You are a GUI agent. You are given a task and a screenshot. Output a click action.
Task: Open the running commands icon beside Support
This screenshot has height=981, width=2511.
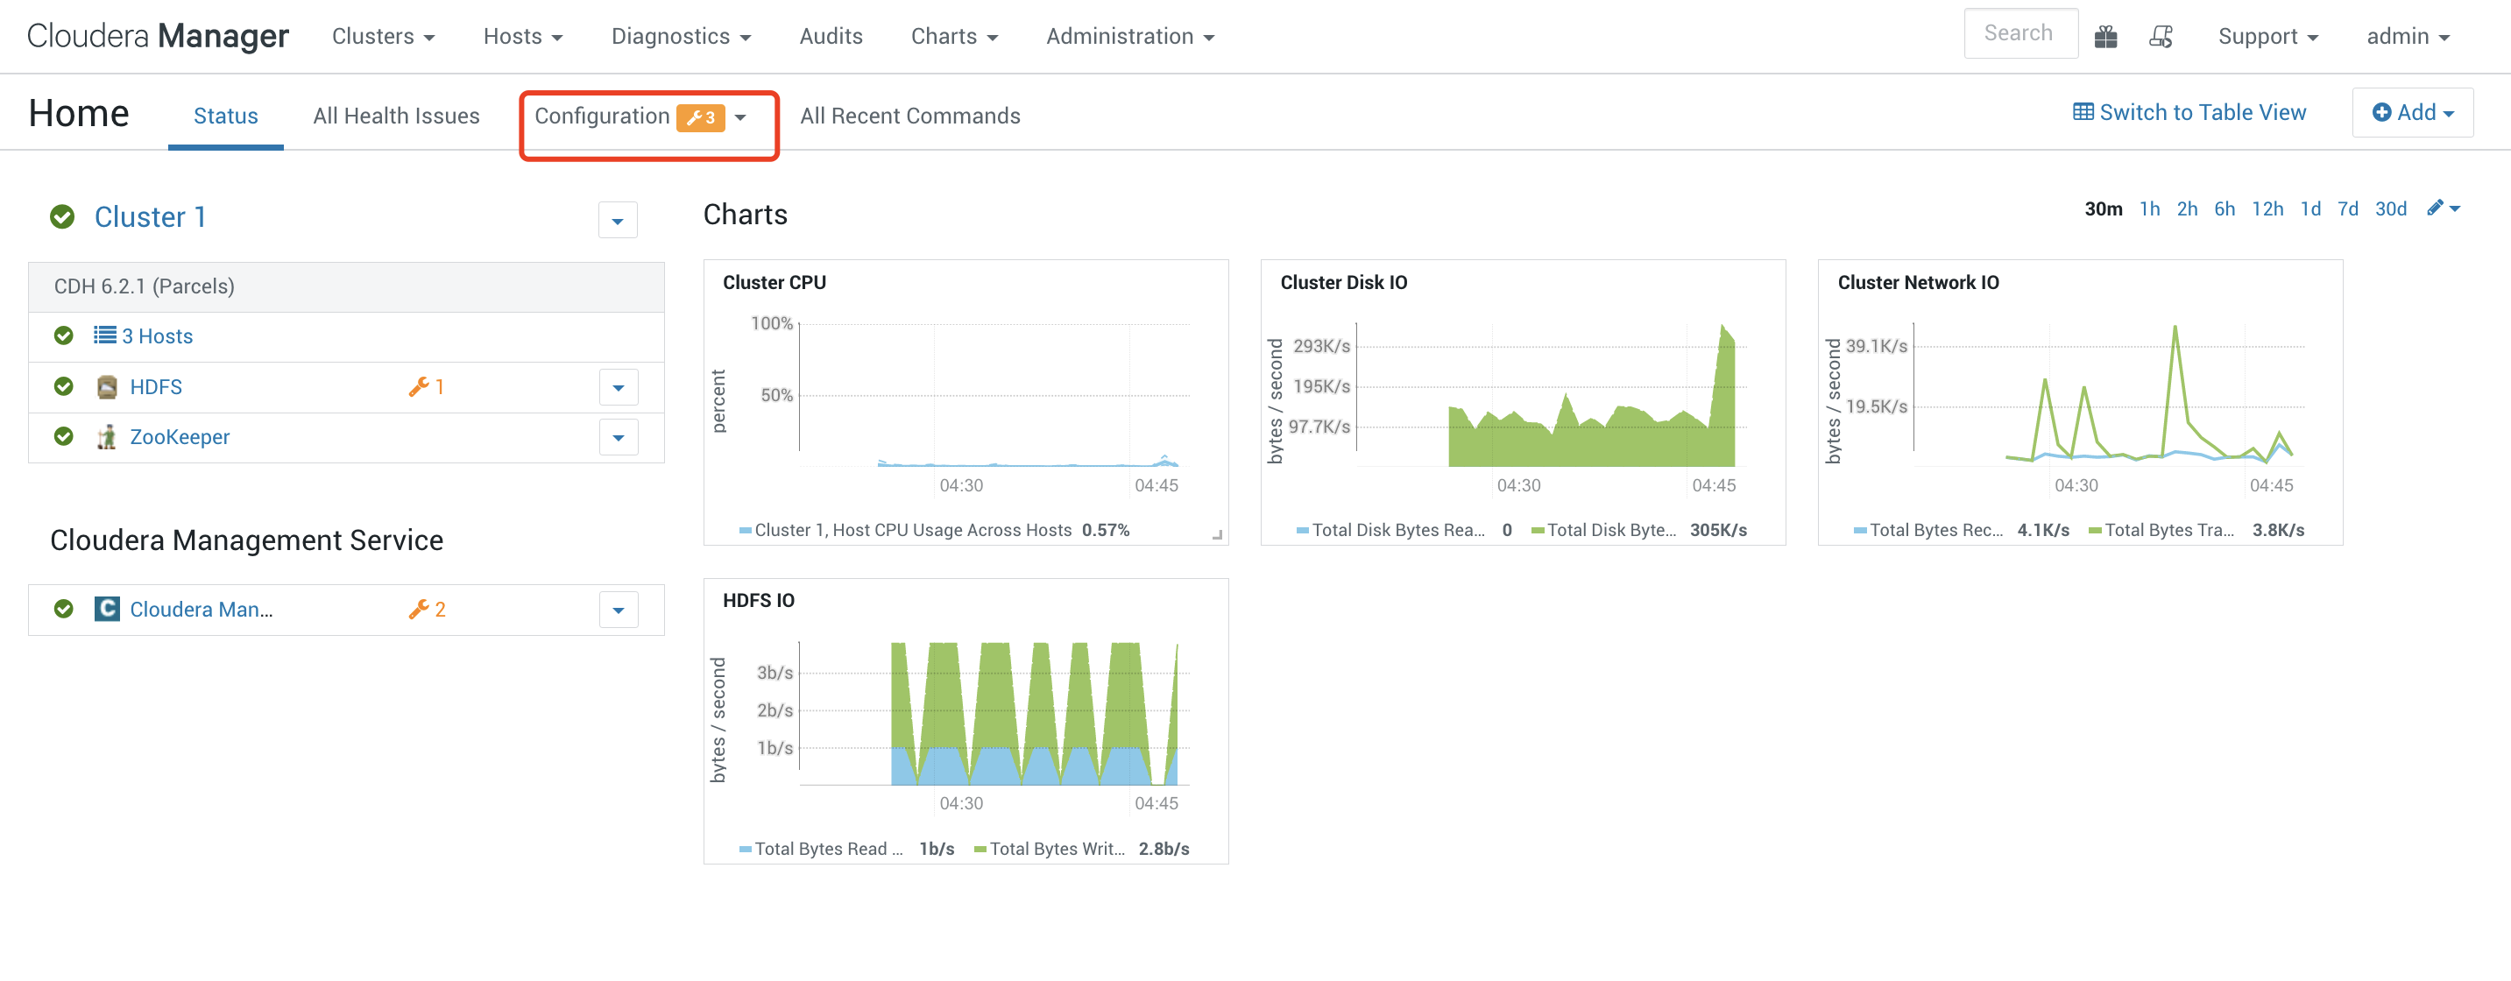click(x=2160, y=36)
